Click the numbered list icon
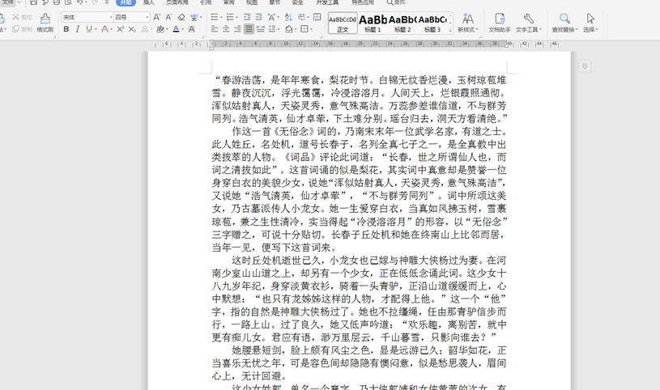Screen dimensions: 660x390 (230, 17)
